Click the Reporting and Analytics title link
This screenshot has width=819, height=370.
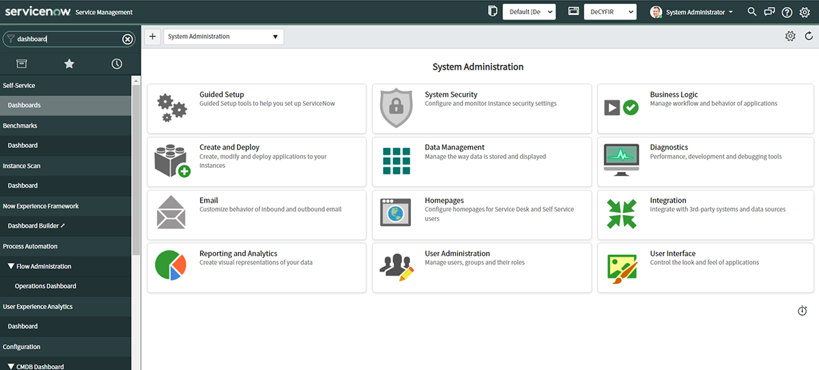pyautogui.click(x=238, y=253)
